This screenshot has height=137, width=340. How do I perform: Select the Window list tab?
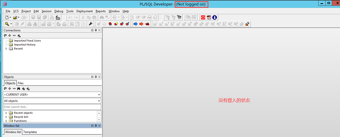click(13, 132)
